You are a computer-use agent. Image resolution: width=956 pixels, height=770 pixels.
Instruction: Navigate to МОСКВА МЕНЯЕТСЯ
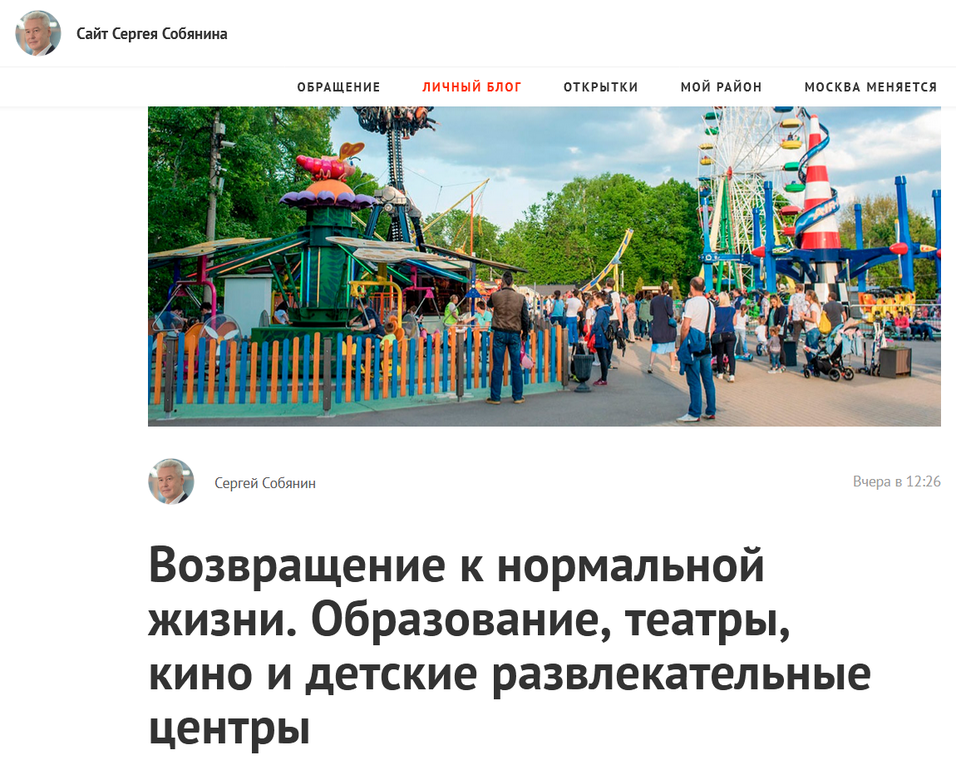click(870, 87)
